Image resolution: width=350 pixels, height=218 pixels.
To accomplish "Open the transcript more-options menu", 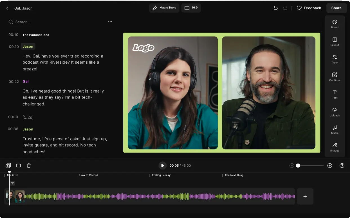I will [110, 22].
